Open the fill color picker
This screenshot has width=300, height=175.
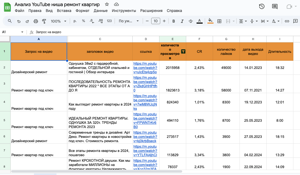tap(210, 21)
